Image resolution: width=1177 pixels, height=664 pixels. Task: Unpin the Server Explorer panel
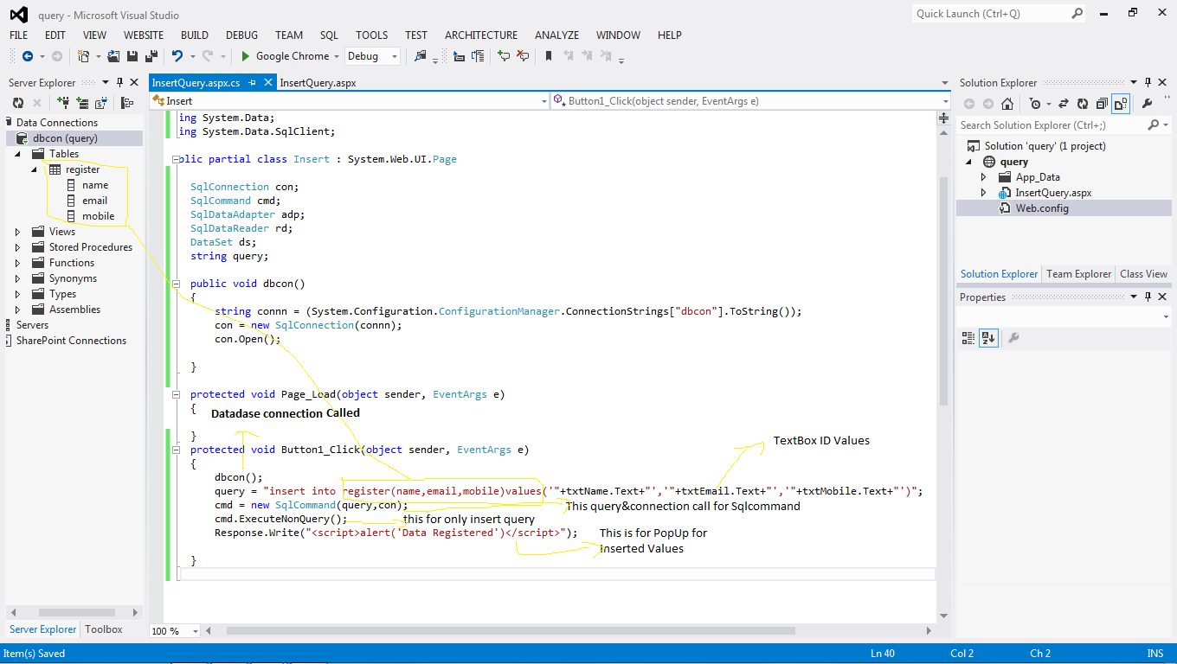point(120,82)
